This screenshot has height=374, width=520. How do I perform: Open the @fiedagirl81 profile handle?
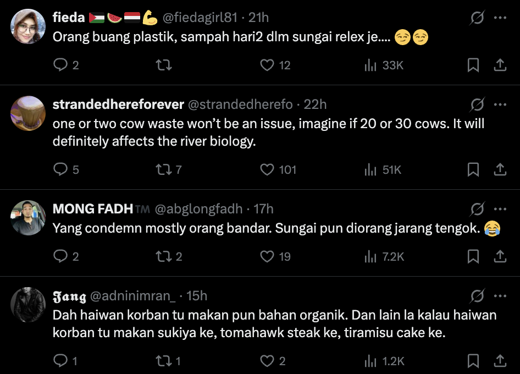click(200, 18)
